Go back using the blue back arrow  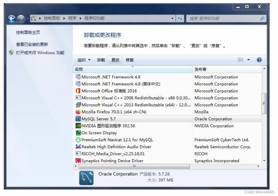12,18
